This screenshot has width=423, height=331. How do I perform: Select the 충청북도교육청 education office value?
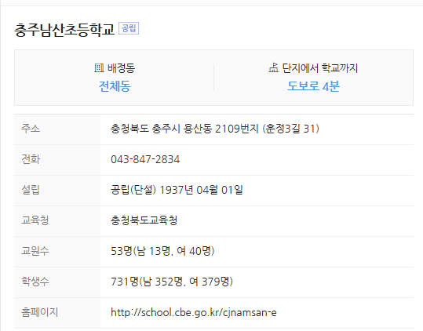(x=144, y=220)
